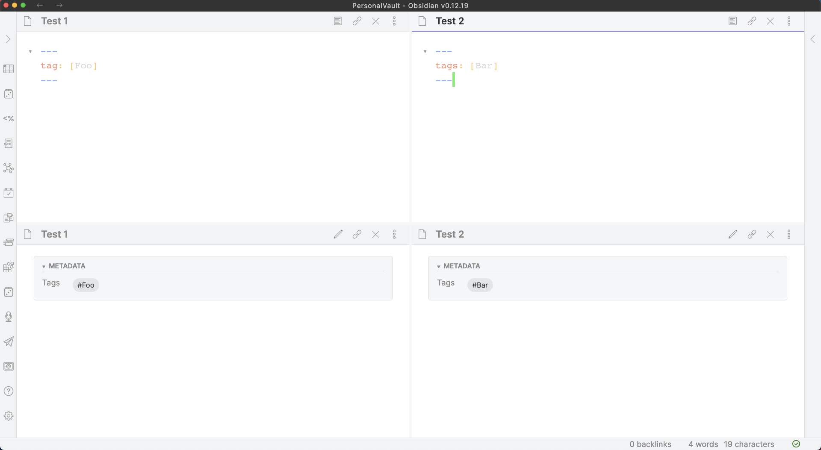Click the paper plane publish icon
The image size is (821, 450).
[9, 341]
